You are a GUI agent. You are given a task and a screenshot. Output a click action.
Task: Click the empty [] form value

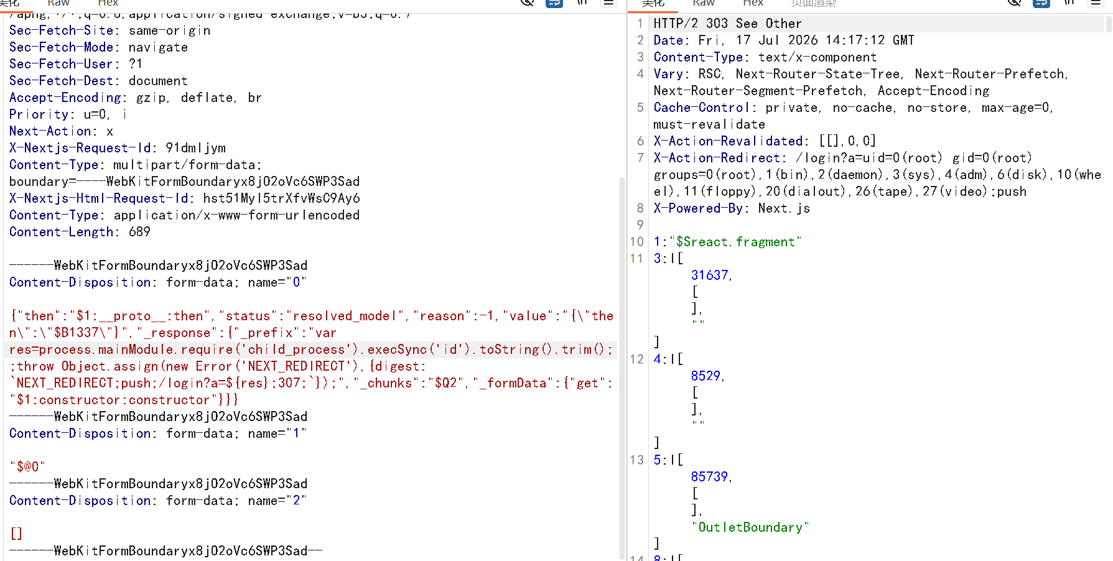(16, 534)
